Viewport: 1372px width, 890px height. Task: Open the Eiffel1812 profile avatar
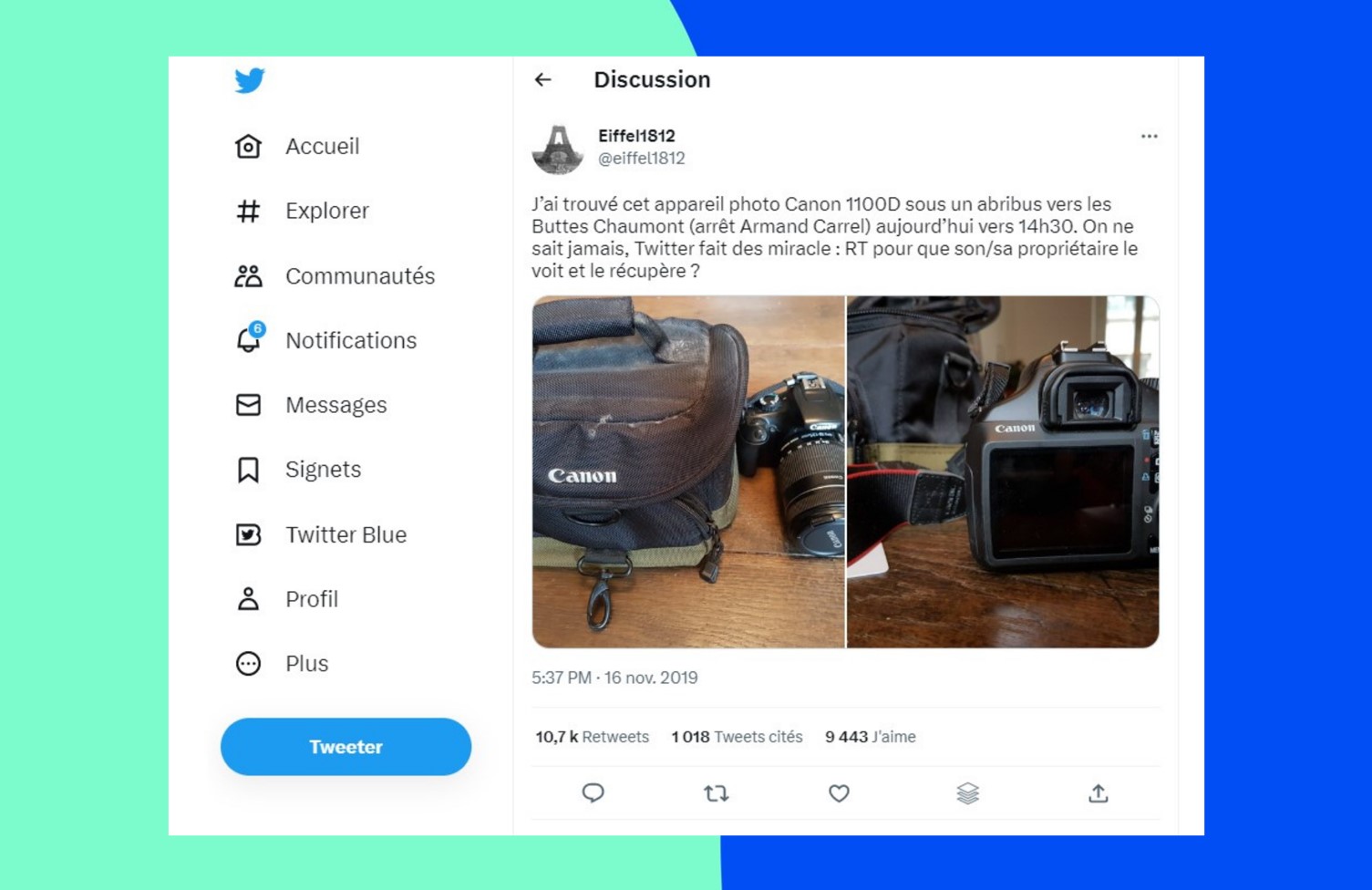point(558,148)
